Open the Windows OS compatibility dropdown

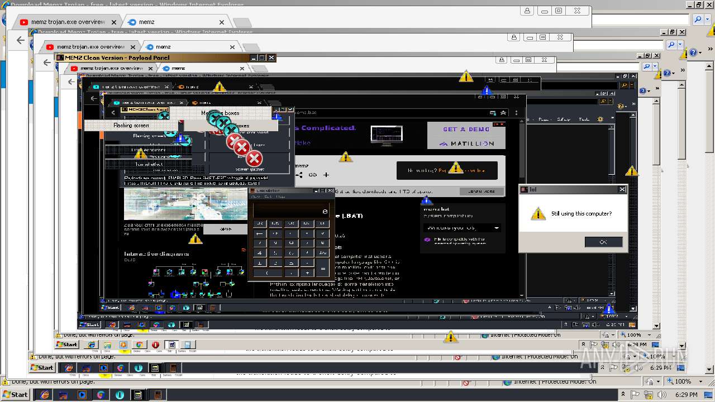pos(461,228)
